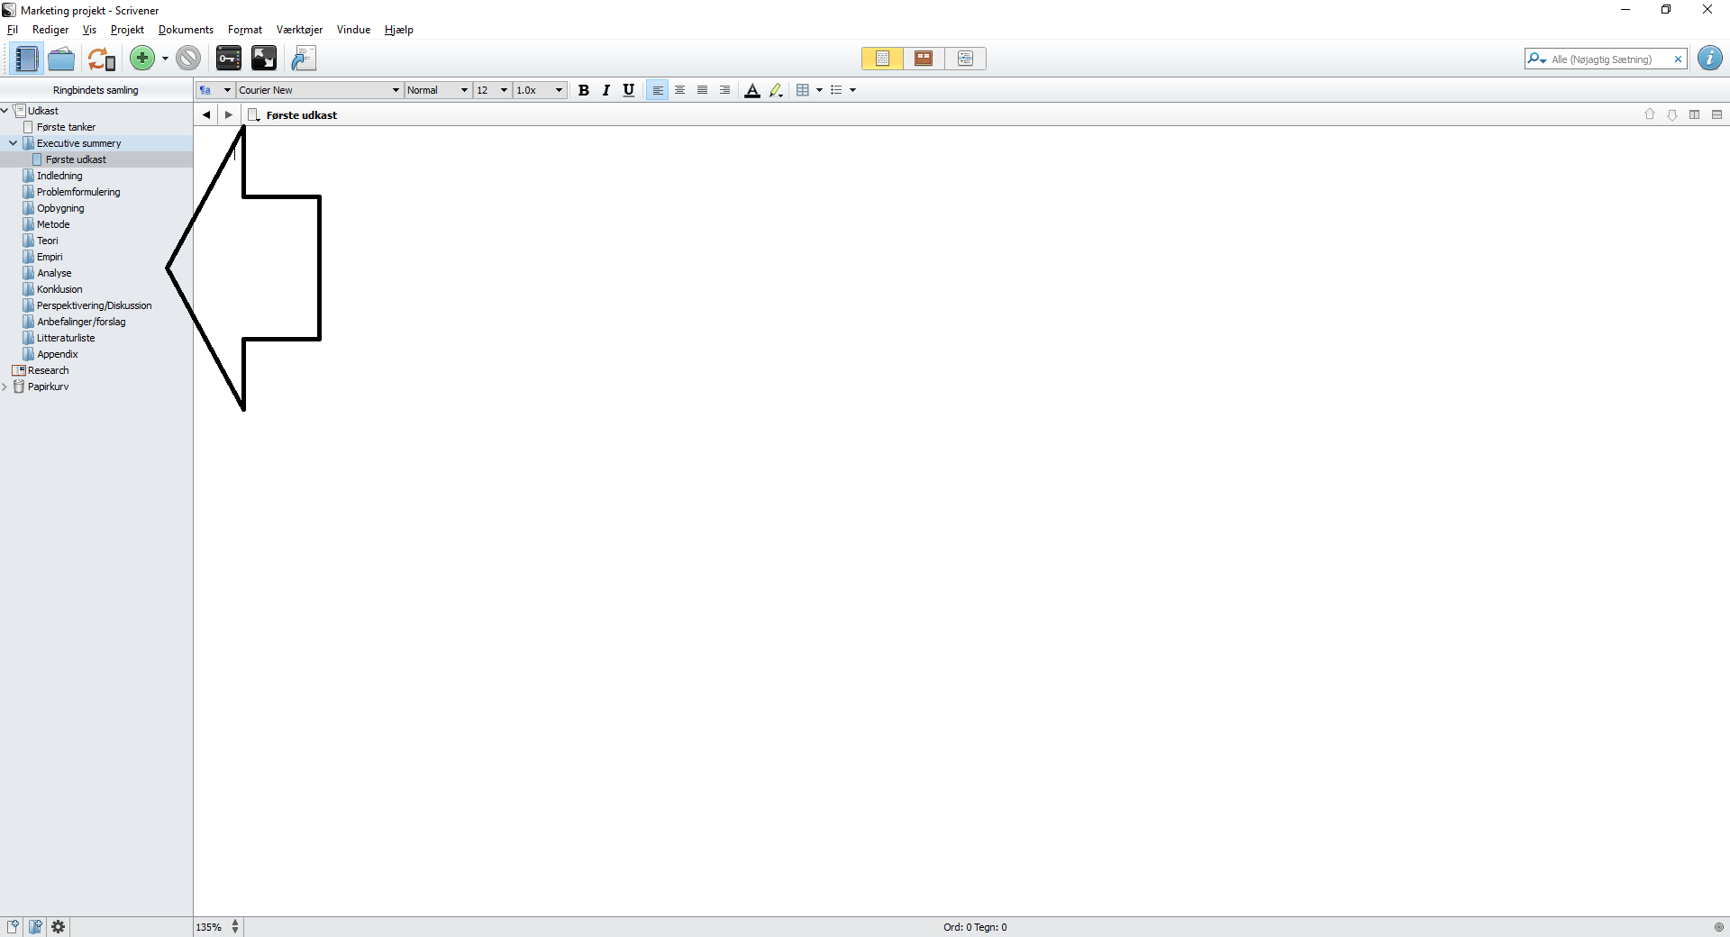Viewport: 1730px width, 937px height.
Task: Collapse the Executive summery folder
Action: (14, 143)
